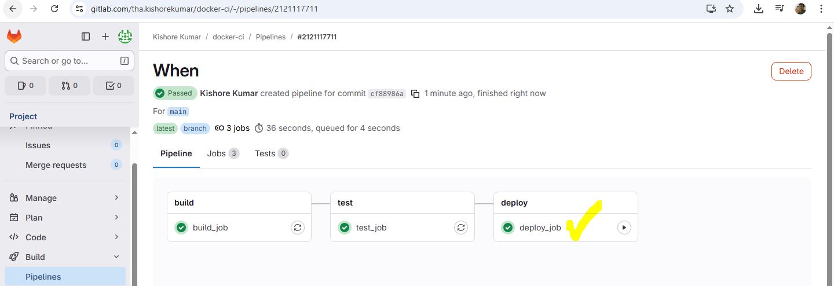Image resolution: width=834 pixels, height=286 pixels.
Task: Open the to-do list counter icon
Action: pyautogui.click(x=114, y=86)
